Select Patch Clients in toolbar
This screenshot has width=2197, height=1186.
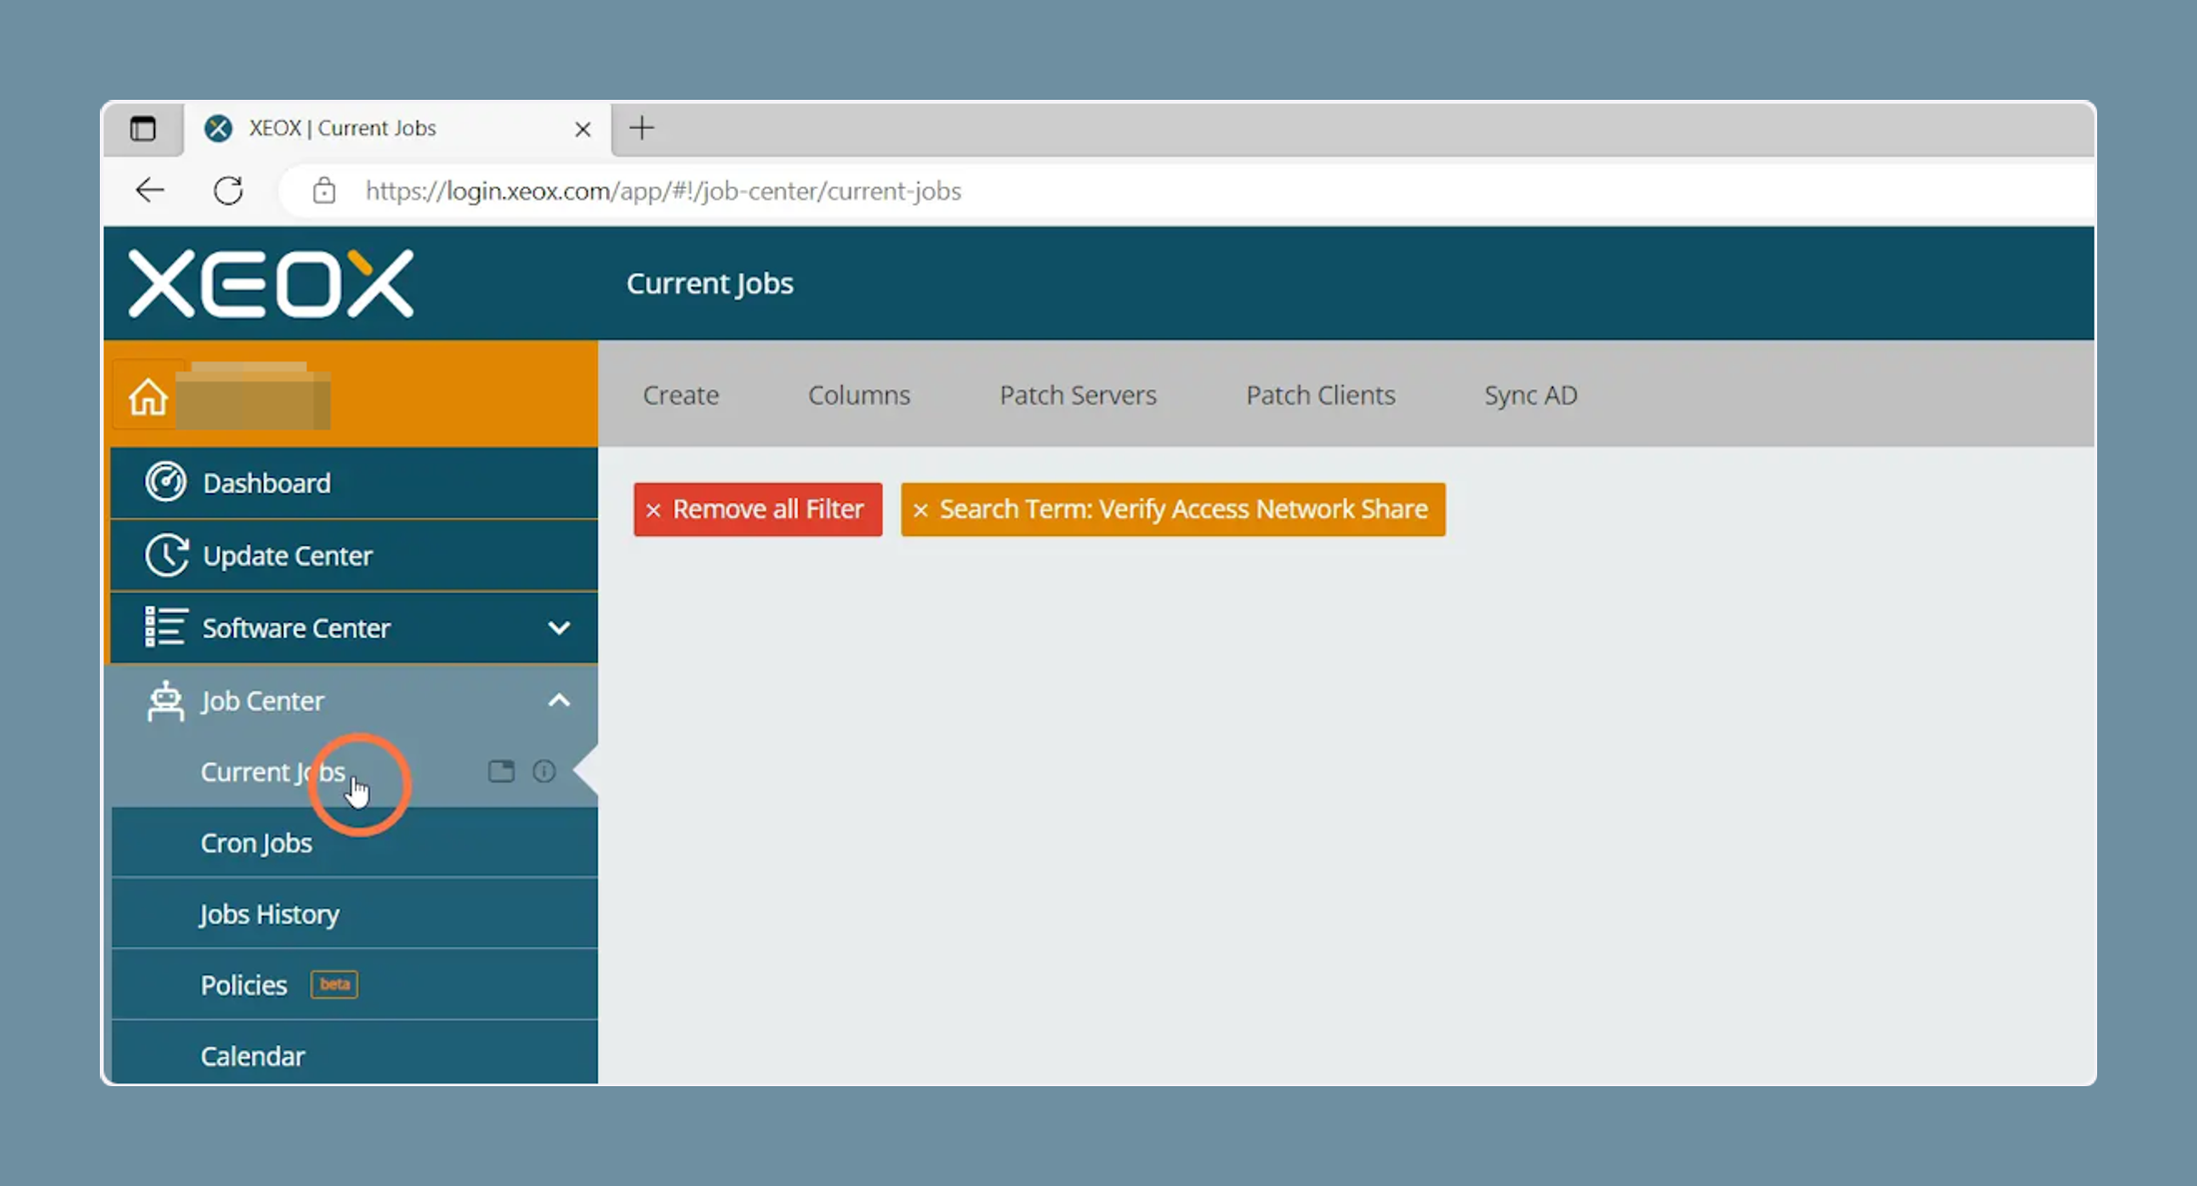point(1320,394)
